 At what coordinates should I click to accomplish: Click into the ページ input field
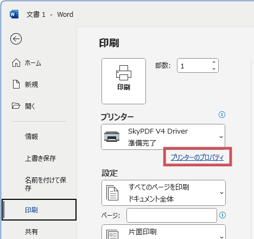coord(172,215)
